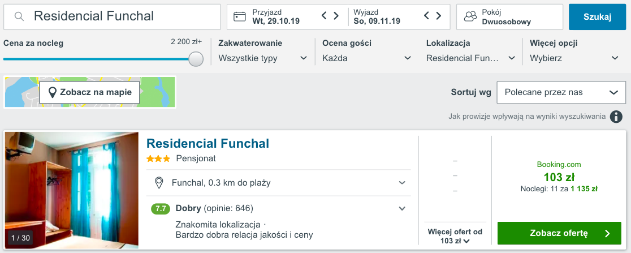The height and width of the screenshot is (253, 631).
Task: Move departure date to previous day
Action: [x=427, y=16]
